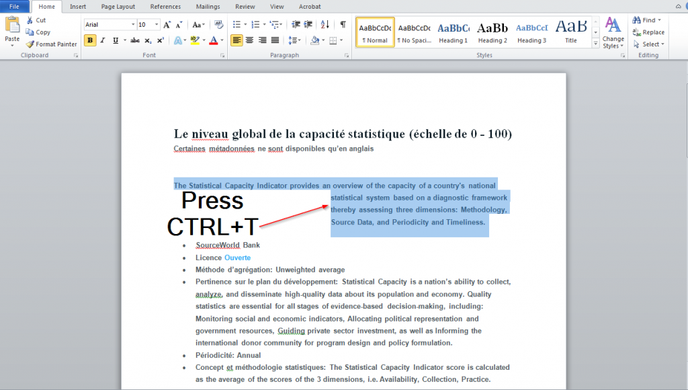Click the Bullets list icon
Screen dimensions: 688x390
[x=237, y=25]
